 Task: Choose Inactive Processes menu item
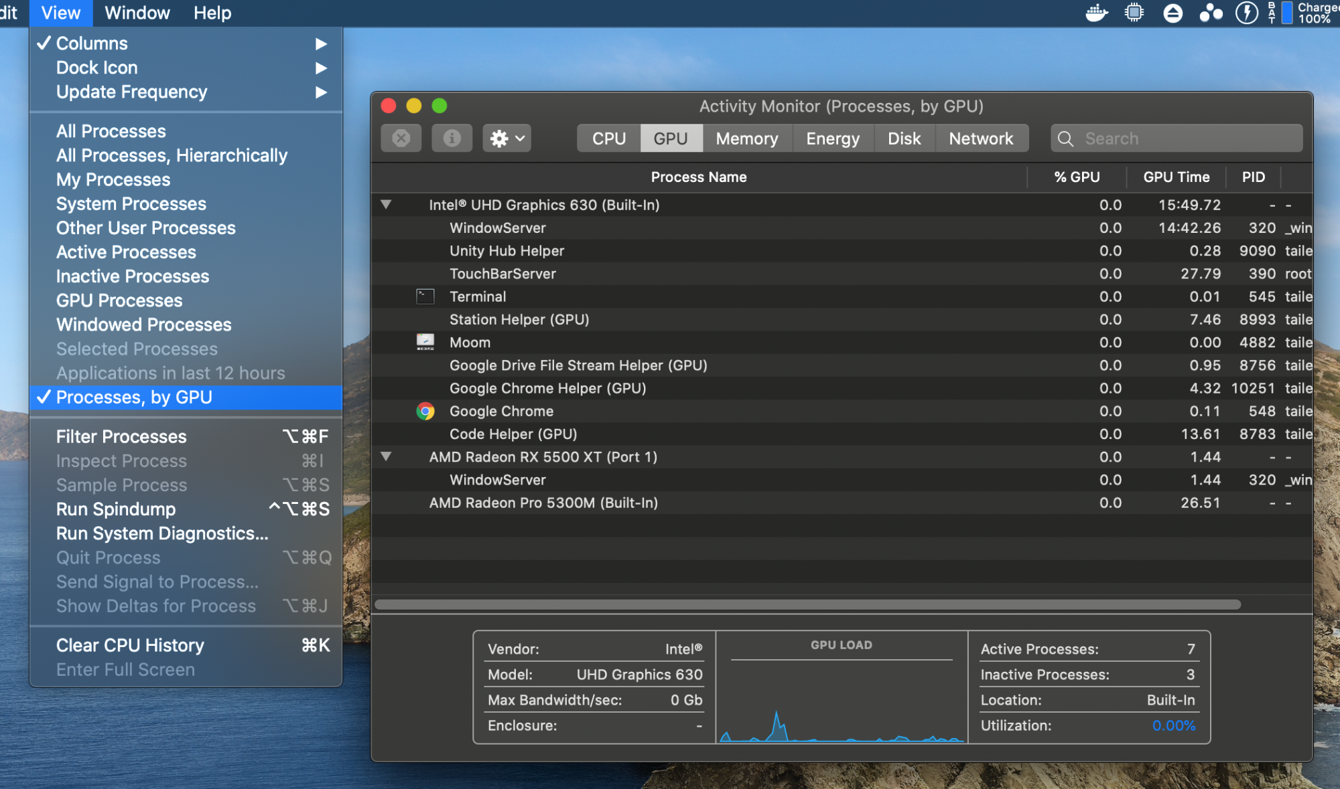point(186,276)
